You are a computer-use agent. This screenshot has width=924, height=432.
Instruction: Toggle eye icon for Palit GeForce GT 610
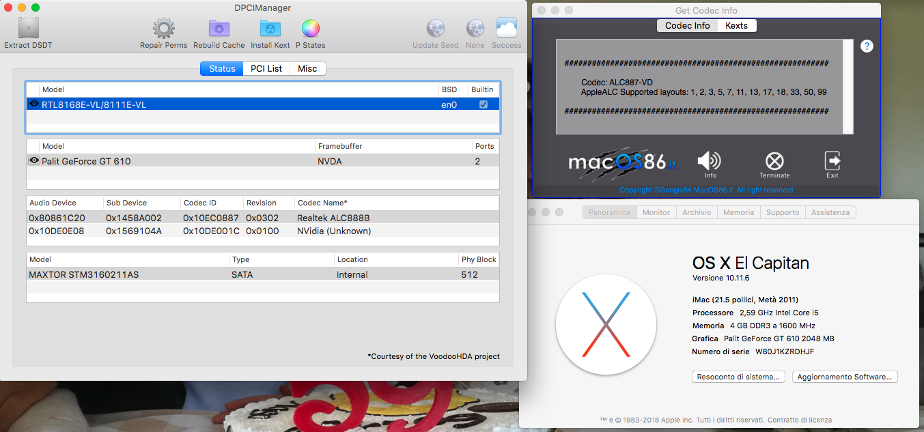click(33, 160)
